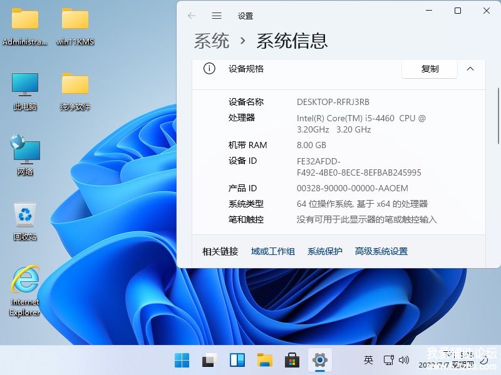
Task: Select the 相关链接 label
Action: (220, 251)
